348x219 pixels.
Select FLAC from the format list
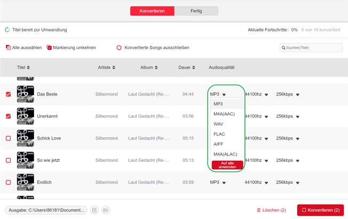218,134
